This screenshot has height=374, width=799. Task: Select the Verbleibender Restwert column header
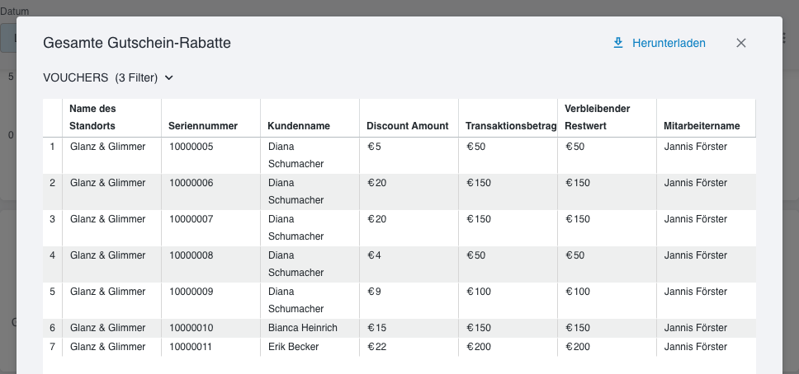(598, 117)
